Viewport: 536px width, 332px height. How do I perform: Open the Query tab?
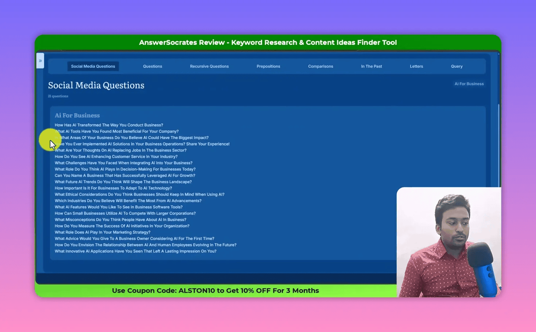coord(457,66)
